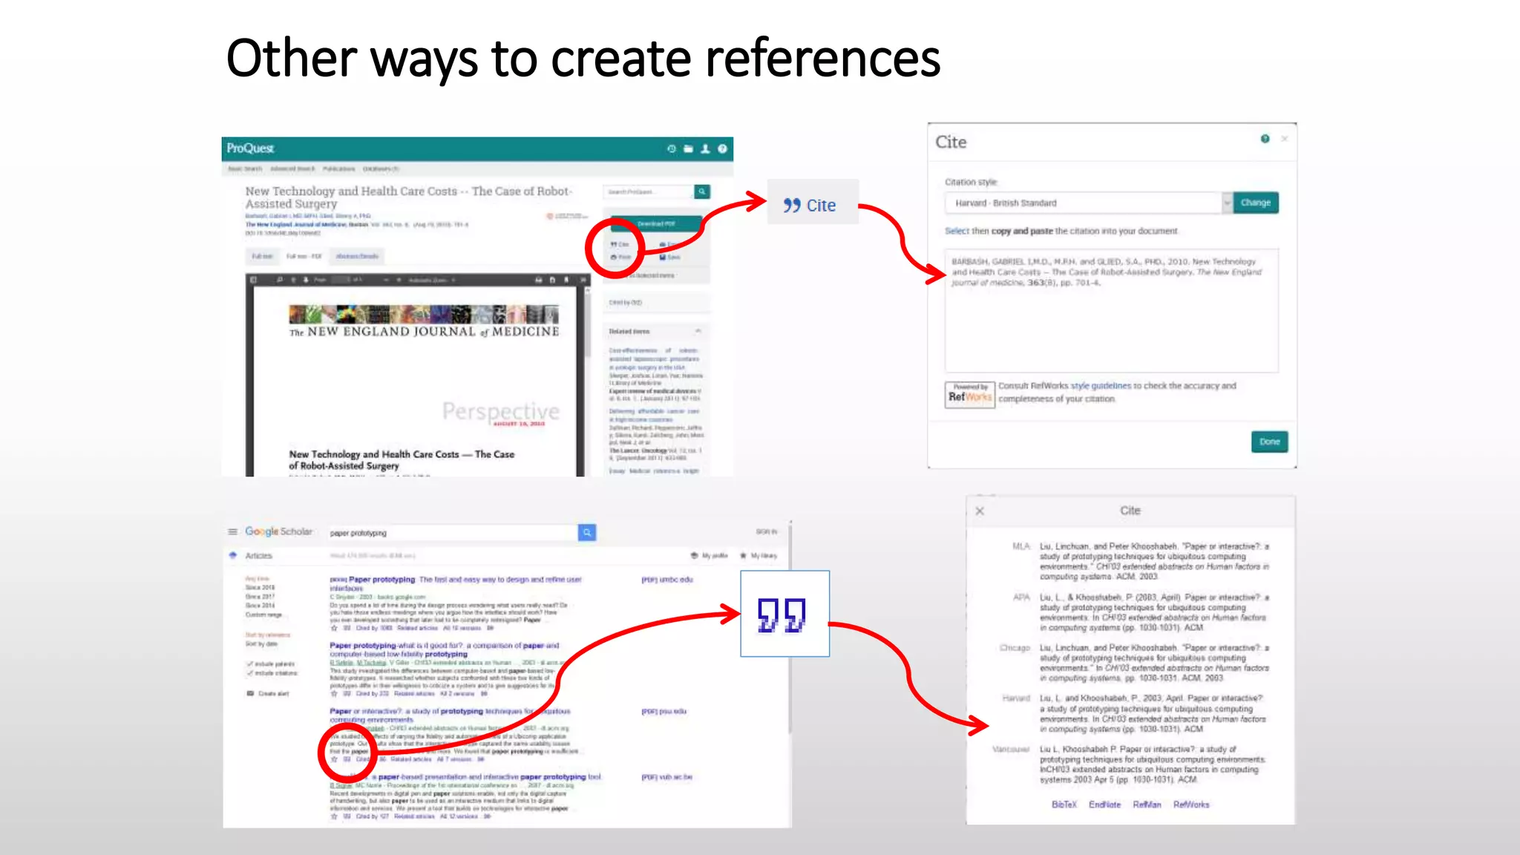Open the [PDF] umbc.edu link
This screenshot has width=1520, height=855.
coord(666,580)
